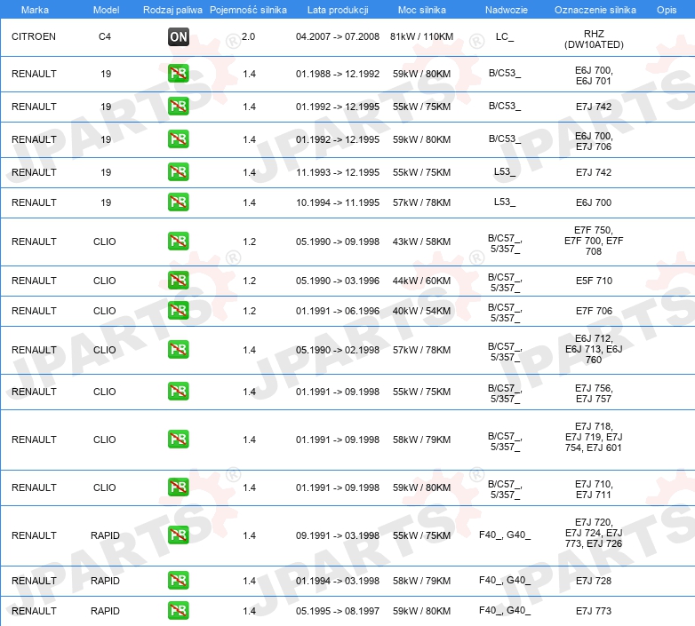Click the Pojemność silnika column header
695x626 pixels.
pyautogui.click(x=248, y=10)
